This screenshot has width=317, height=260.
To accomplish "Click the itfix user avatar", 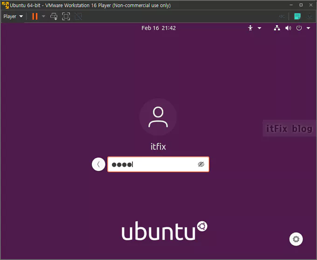I will [x=158, y=117].
